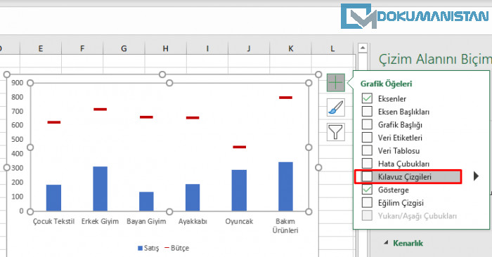
Task: Click the Çocuk Tekstil axis label
Action: tap(53, 221)
